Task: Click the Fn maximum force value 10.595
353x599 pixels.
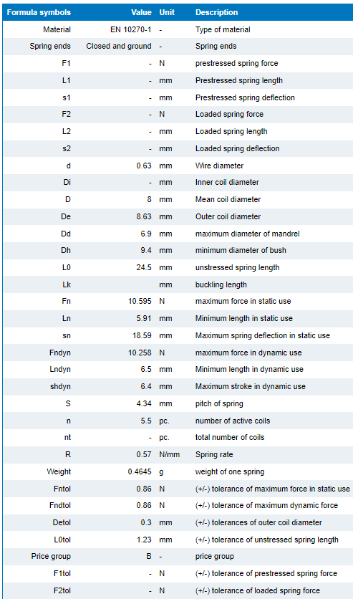Action: coord(140,302)
